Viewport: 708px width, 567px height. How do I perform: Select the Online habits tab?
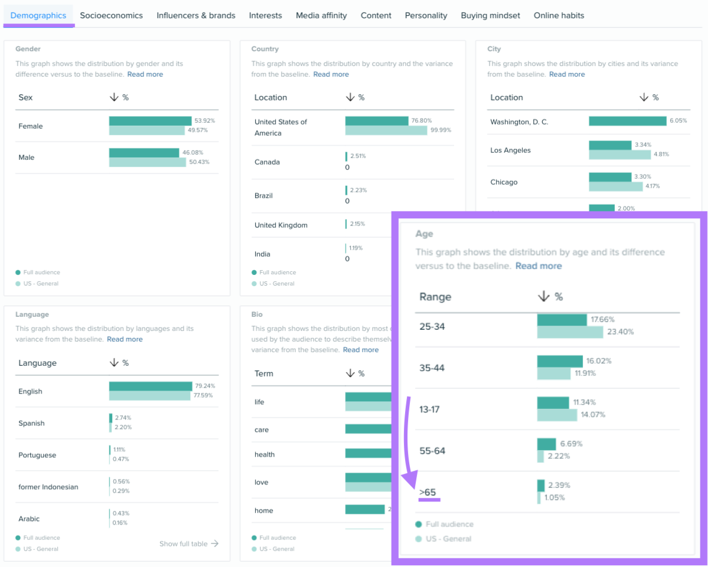pos(559,15)
